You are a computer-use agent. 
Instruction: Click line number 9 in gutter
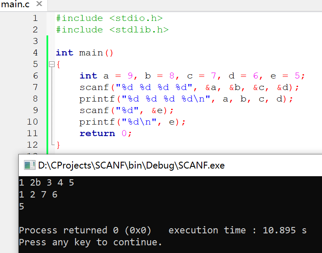click(35, 110)
